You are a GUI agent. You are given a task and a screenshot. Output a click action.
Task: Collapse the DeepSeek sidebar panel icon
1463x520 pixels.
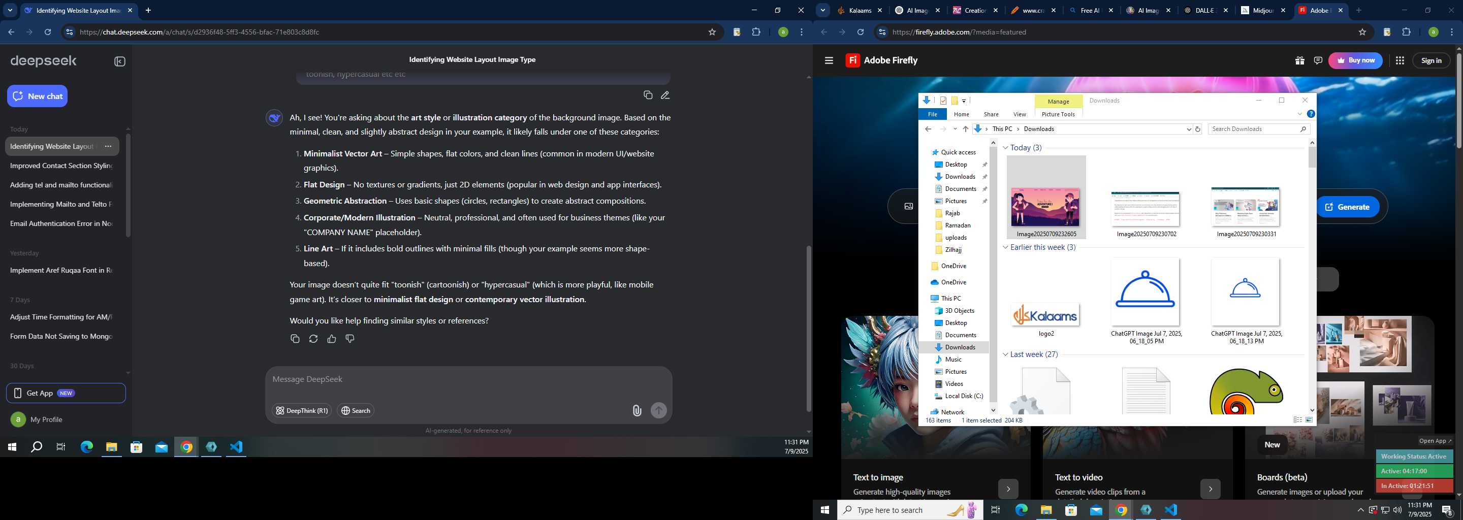[x=120, y=61]
